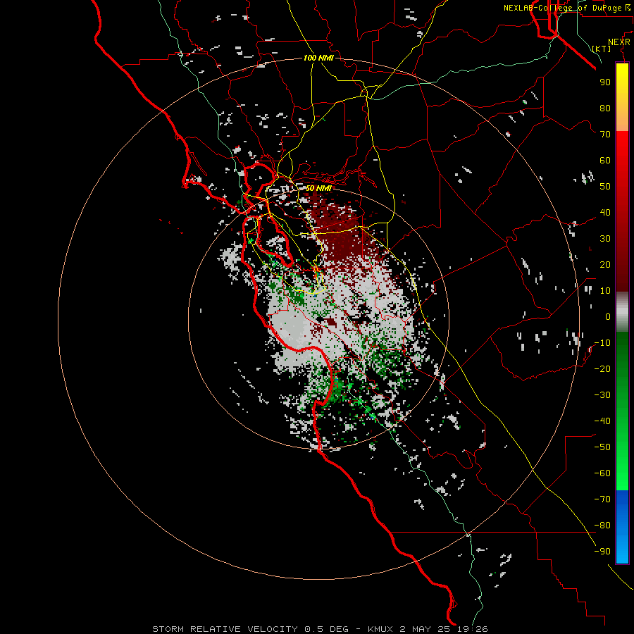Click the positive "10" scale value
The width and height of the screenshot is (634, 634).
coord(605,291)
